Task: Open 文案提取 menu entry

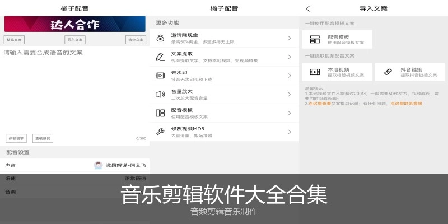Action: (x=225, y=57)
